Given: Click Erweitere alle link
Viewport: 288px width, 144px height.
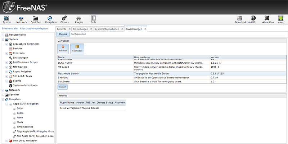Looking at the screenshot, I should point(10,28).
